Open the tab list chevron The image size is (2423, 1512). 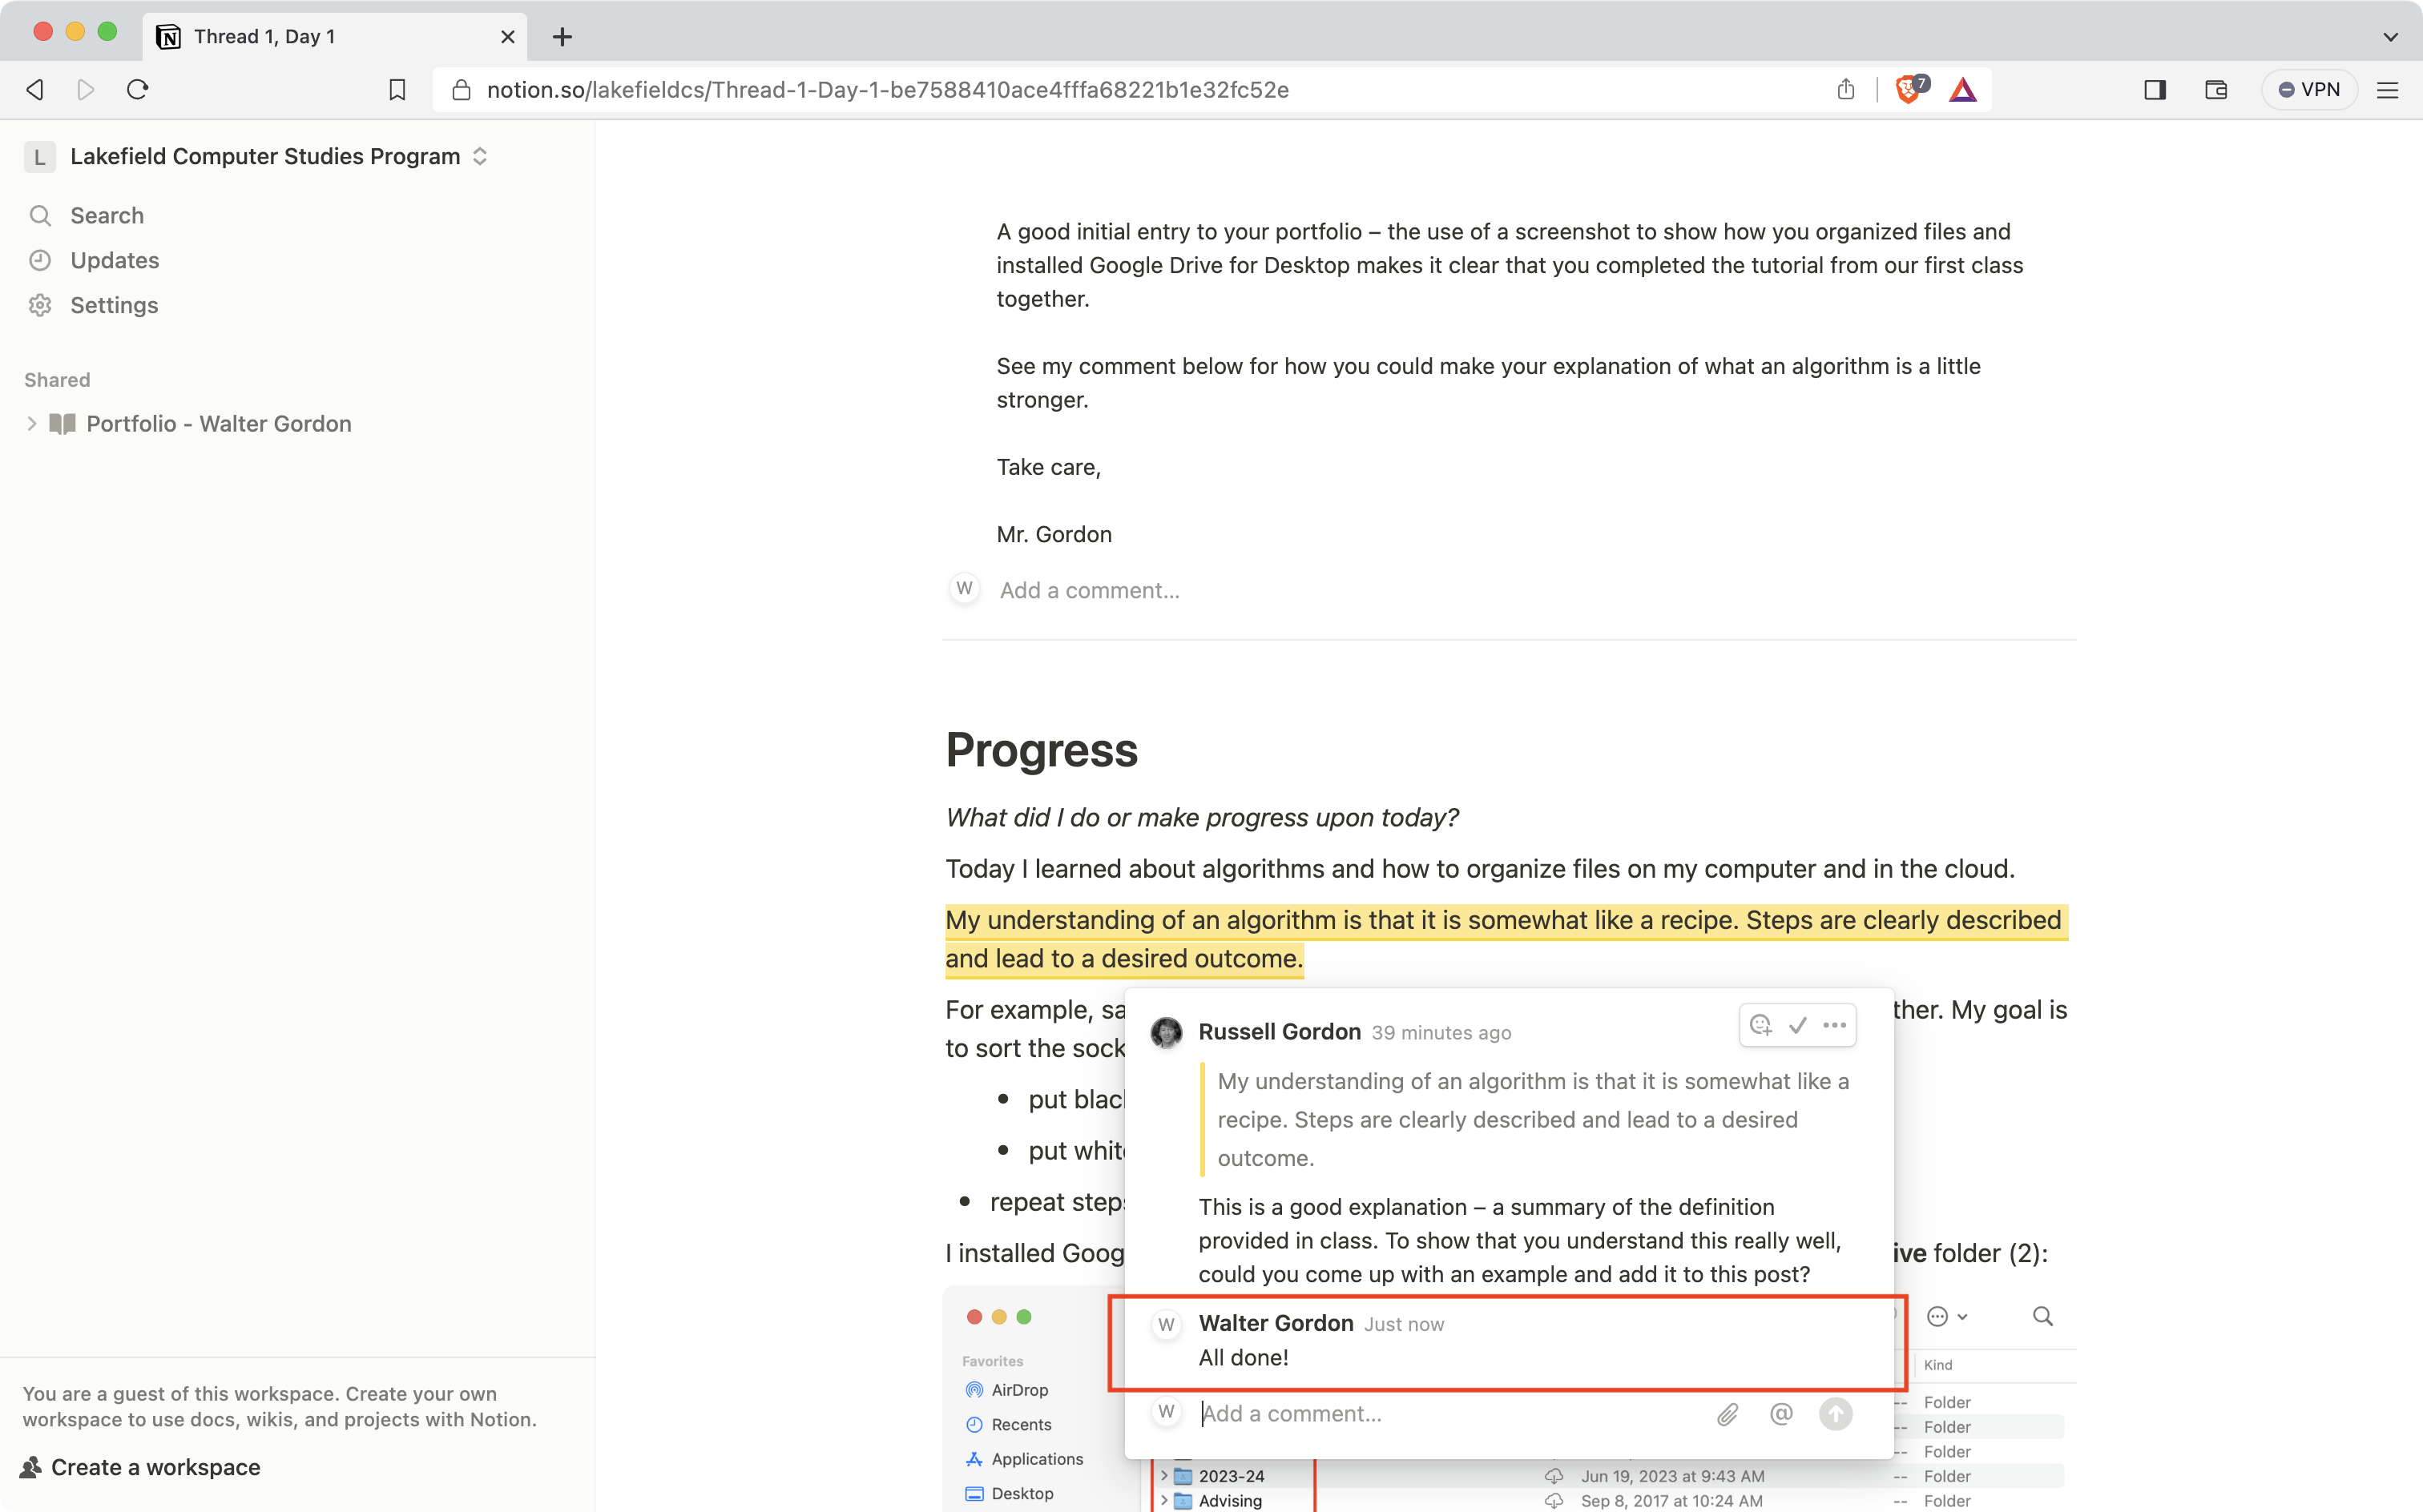[2390, 37]
